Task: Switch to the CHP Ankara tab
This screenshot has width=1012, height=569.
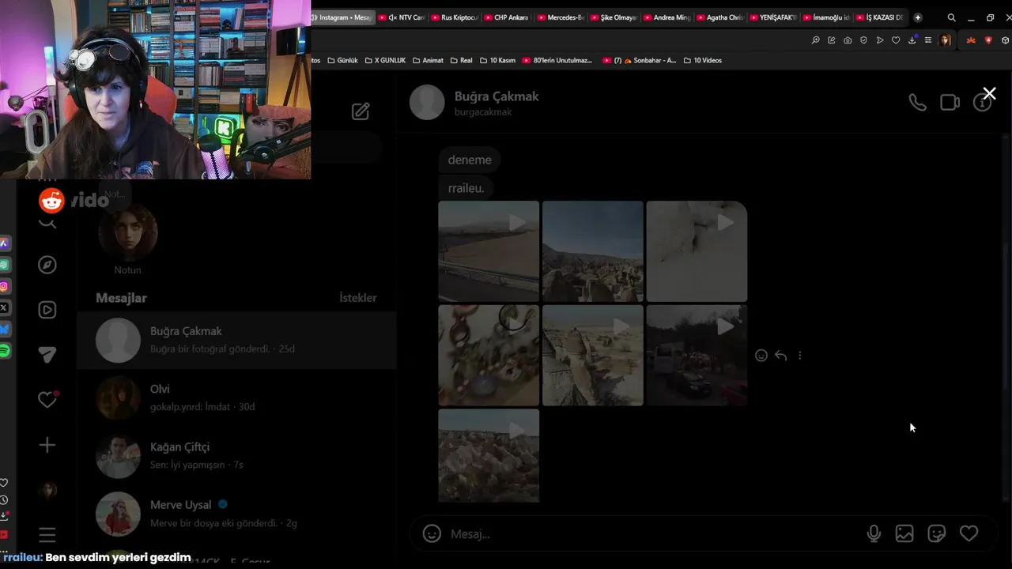Action: pyautogui.click(x=507, y=17)
